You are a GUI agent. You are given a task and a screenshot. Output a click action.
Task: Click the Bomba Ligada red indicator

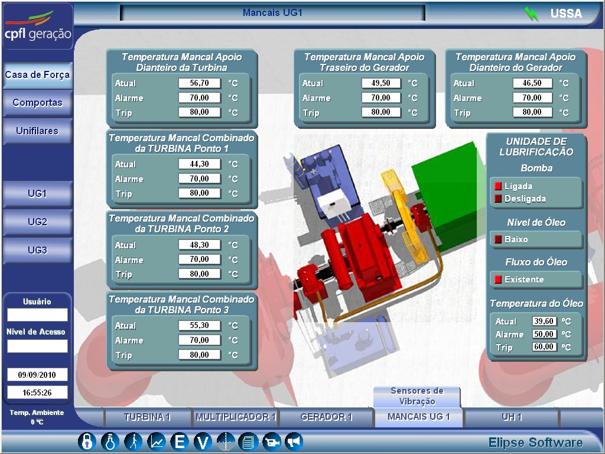coord(498,186)
